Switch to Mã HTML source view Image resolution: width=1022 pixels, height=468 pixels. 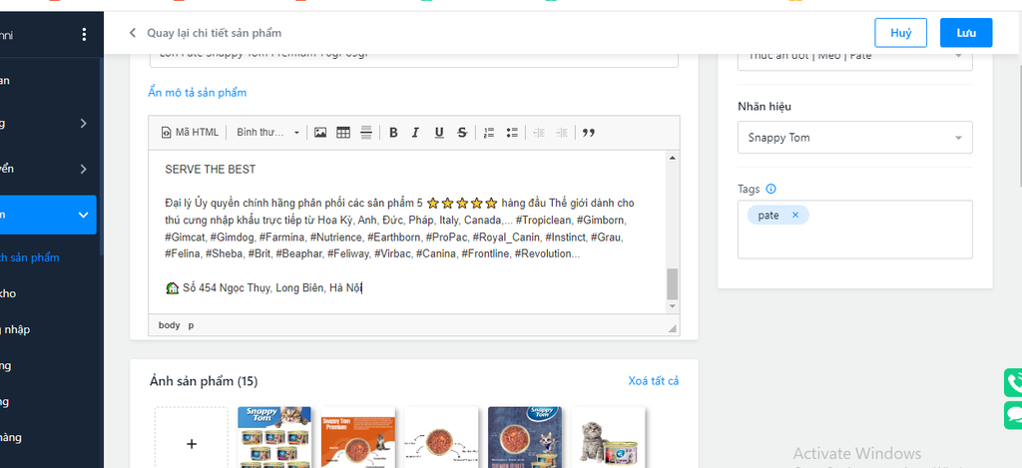[x=190, y=133]
